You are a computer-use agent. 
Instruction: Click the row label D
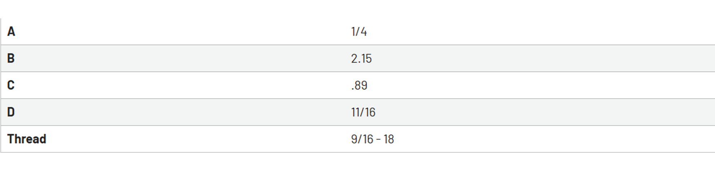11,112
